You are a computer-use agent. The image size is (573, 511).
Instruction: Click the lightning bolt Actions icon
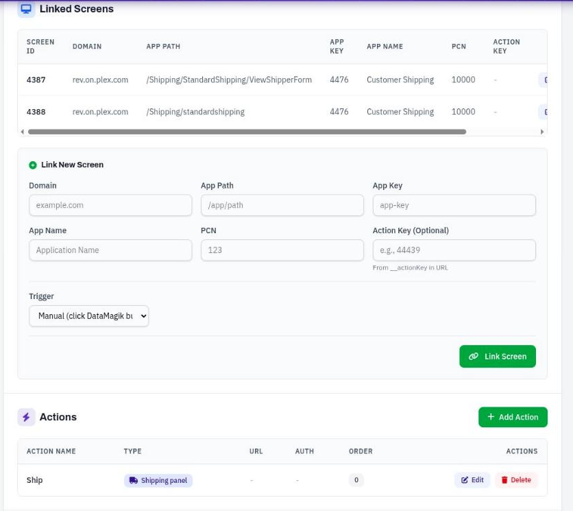pos(26,417)
